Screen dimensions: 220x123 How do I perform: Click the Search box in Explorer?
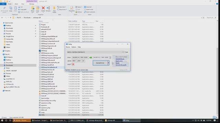click(211, 18)
